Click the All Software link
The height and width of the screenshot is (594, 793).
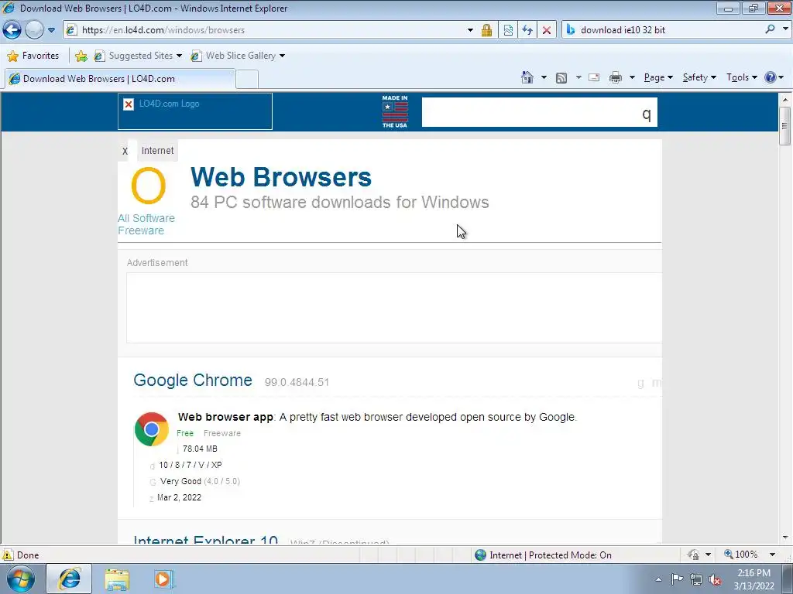pos(146,218)
